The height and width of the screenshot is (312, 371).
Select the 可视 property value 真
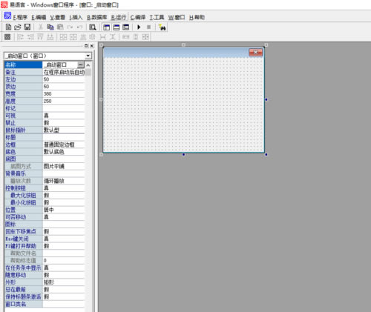[64, 116]
